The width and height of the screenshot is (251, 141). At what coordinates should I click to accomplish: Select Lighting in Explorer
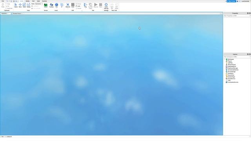230,63
